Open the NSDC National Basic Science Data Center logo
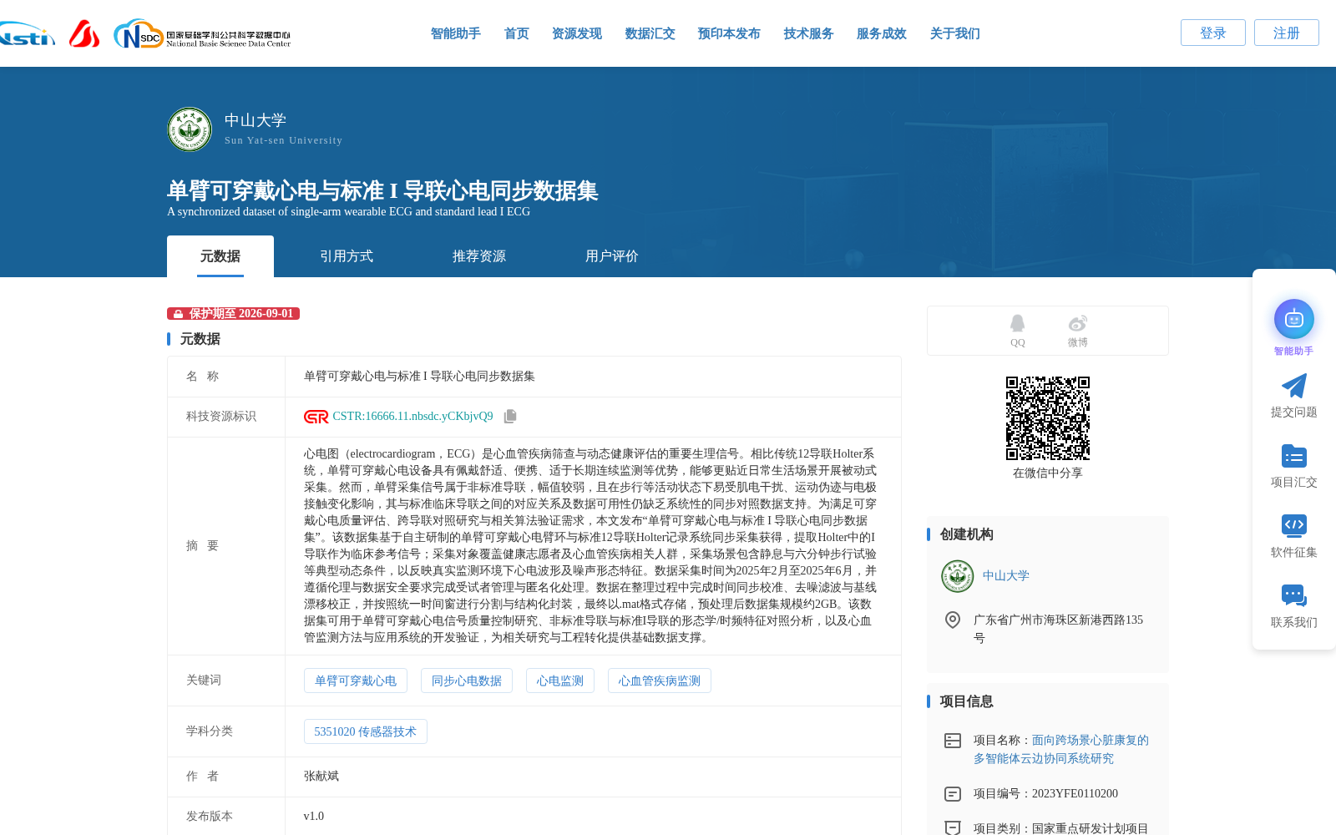Screen dimensions: 1336x835 202,34
